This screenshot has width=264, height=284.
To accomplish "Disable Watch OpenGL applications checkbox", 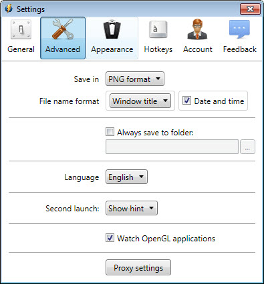I will (x=110, y=238).
